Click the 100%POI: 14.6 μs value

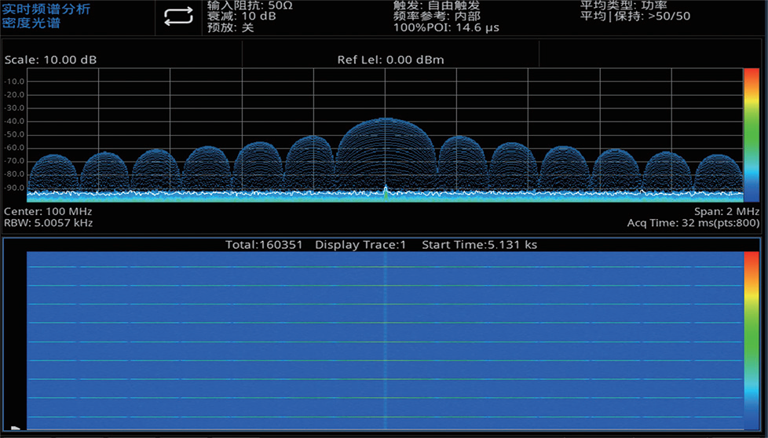tap(446, 27)
